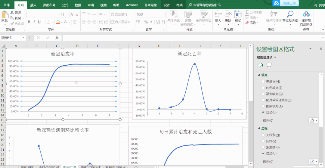Viewport: 325px width, 168px height.
Task: Open the chart Design ribbon tab
Action: coord(167,5)
